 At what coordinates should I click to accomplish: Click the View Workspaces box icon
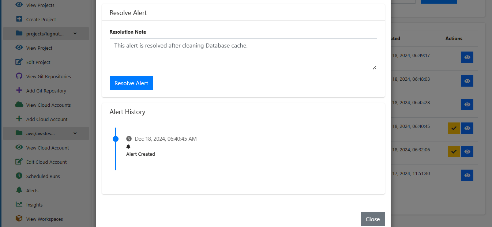point(19,219)
